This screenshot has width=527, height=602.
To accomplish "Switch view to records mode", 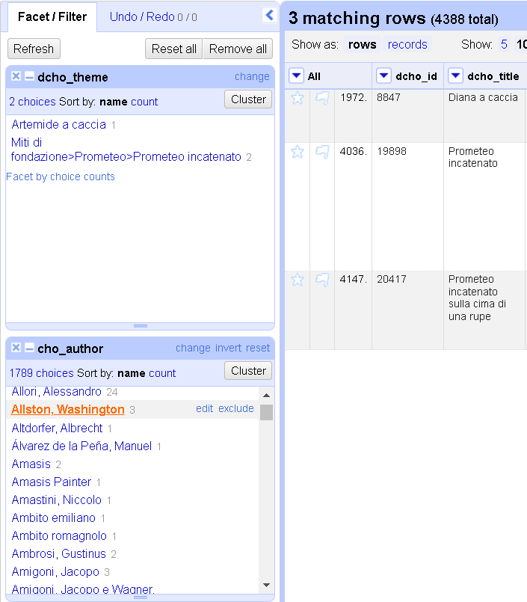I will click(407, 44).
